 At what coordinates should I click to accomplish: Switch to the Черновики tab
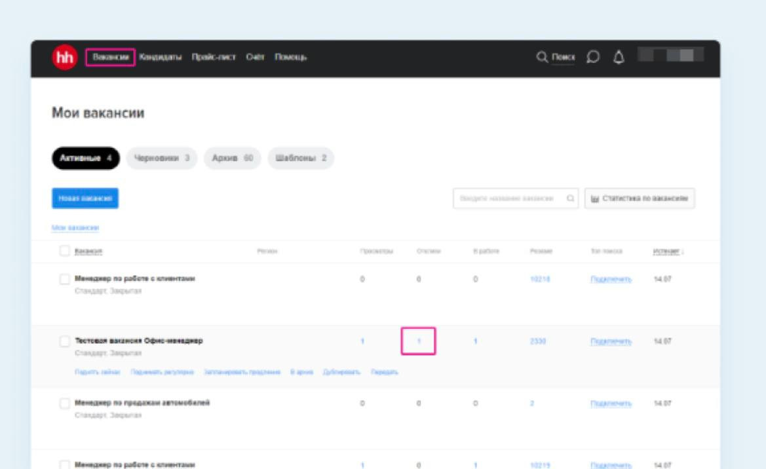161,159
